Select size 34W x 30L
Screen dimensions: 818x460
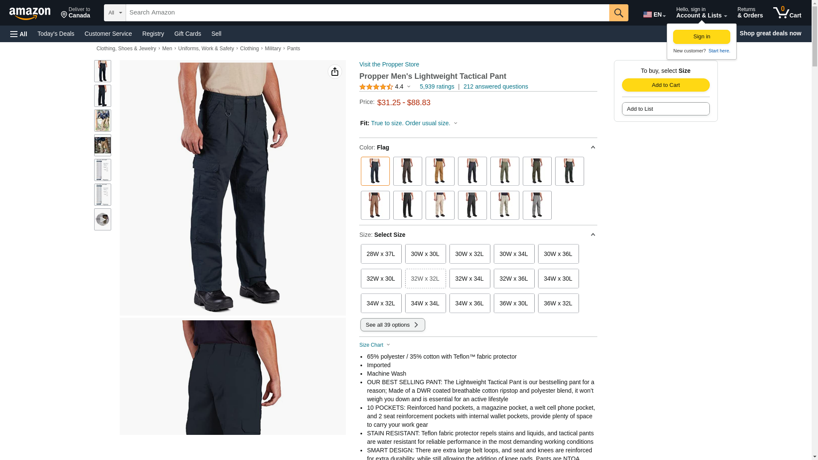point(558,279)
